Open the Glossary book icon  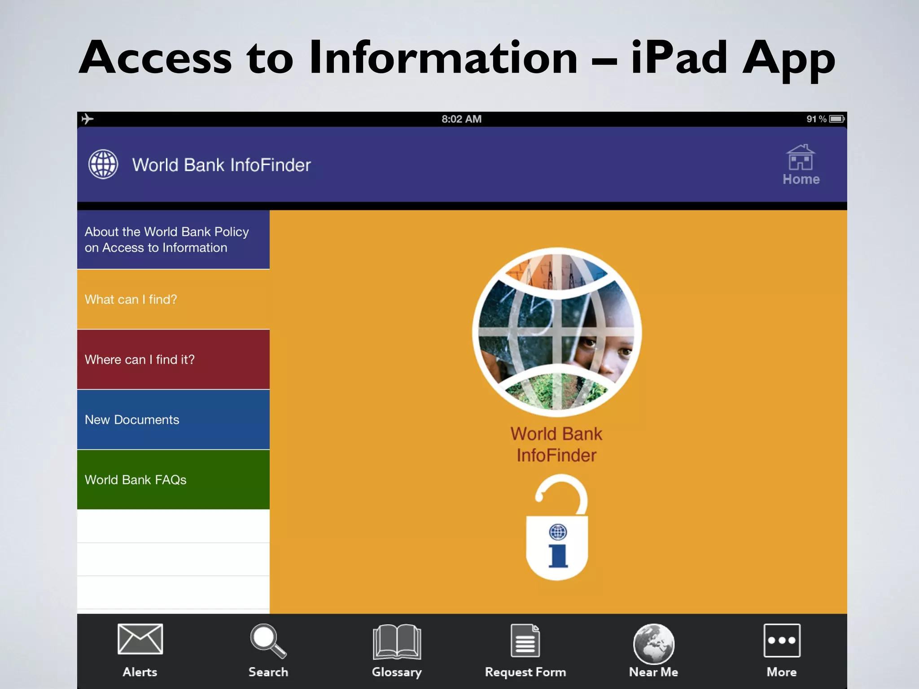[397, 641]
